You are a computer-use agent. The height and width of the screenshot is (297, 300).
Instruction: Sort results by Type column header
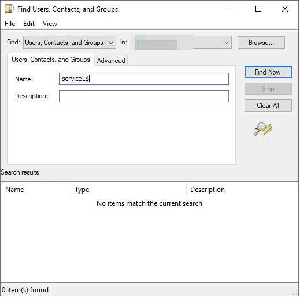click(x=128, y=190)
